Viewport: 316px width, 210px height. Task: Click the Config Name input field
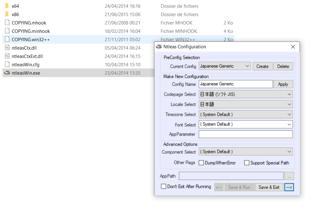tap(236, 84)
